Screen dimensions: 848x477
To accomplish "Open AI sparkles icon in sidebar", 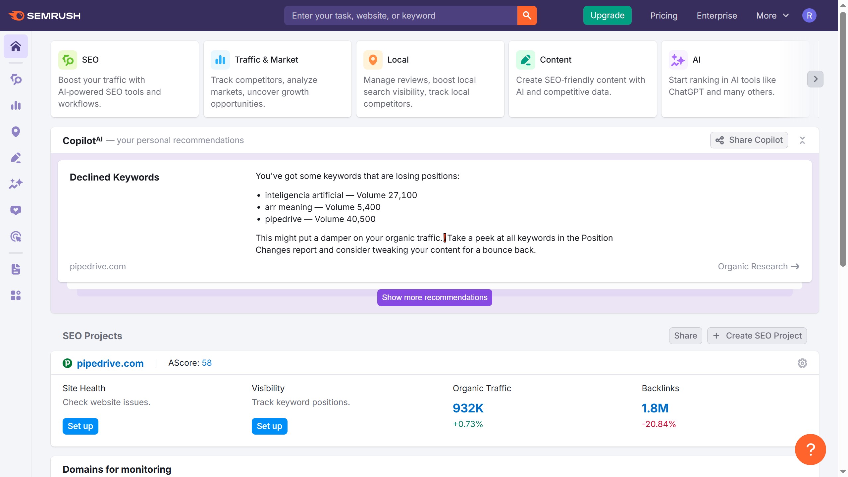I will pos(16,184).
